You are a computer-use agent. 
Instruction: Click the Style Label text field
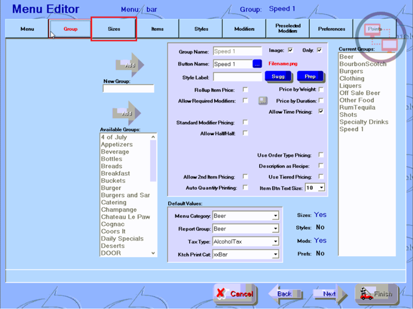pos(238,77)
